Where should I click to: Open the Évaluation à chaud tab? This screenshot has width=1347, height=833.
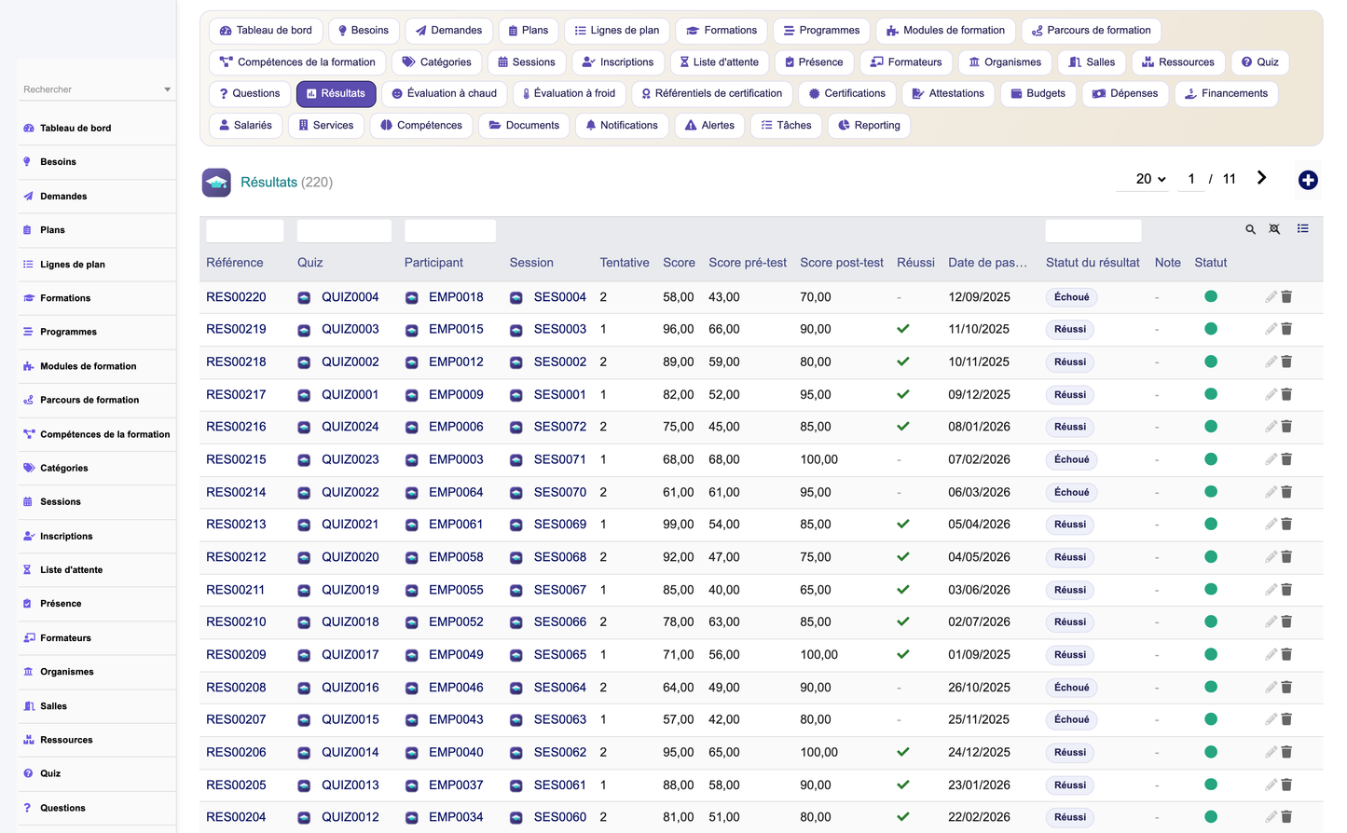445,93
